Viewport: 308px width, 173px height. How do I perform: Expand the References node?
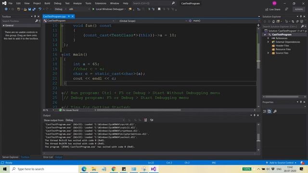[x=268, y=38]
